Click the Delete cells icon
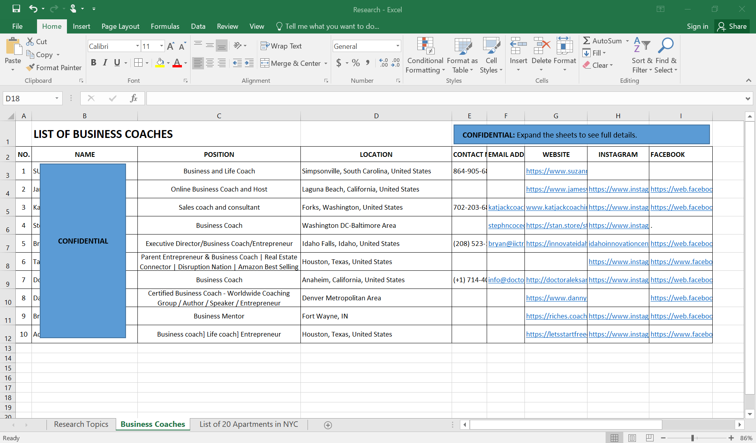Image resolution: width=756 pixels, height=443 pixels. coord(541,46)
